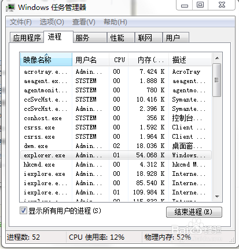The width and height of the screenshot is (239, 249).
Task: Select the 进程 tab
Action: [x=58, y=37]
